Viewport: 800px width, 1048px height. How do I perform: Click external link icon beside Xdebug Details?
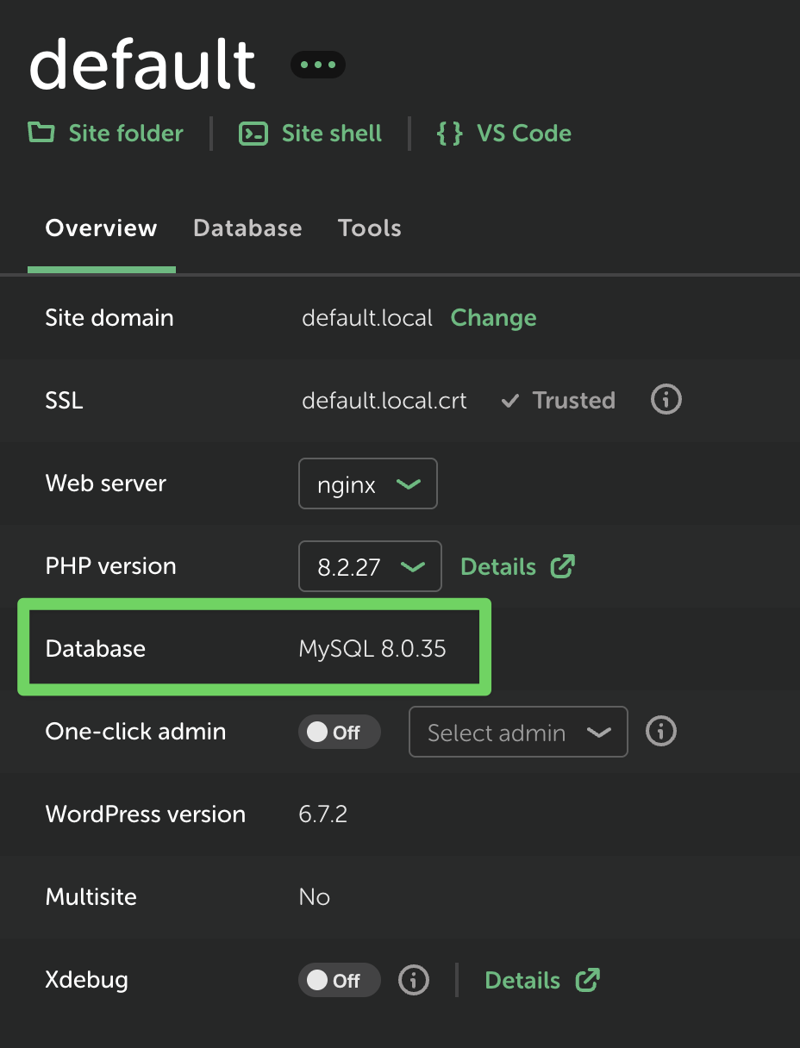click(x=588, y=980)
